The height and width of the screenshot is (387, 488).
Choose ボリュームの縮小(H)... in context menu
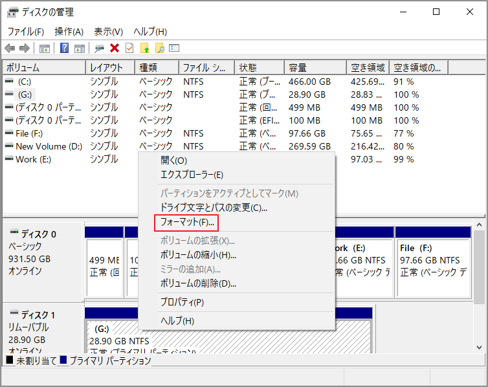pos(198,255)
